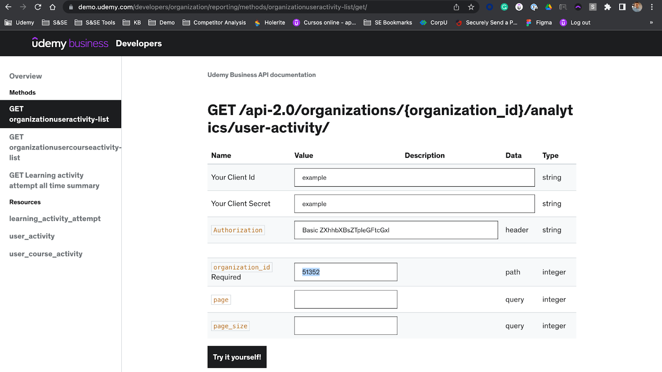Screen dimensions: 662x372
Task: Open the user_activity resource
Action: coord(32,236)
